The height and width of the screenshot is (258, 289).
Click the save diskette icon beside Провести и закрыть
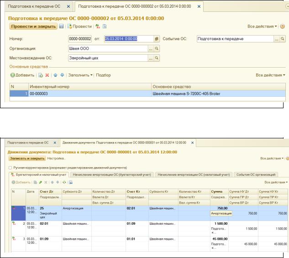click(x=61, y=26)
